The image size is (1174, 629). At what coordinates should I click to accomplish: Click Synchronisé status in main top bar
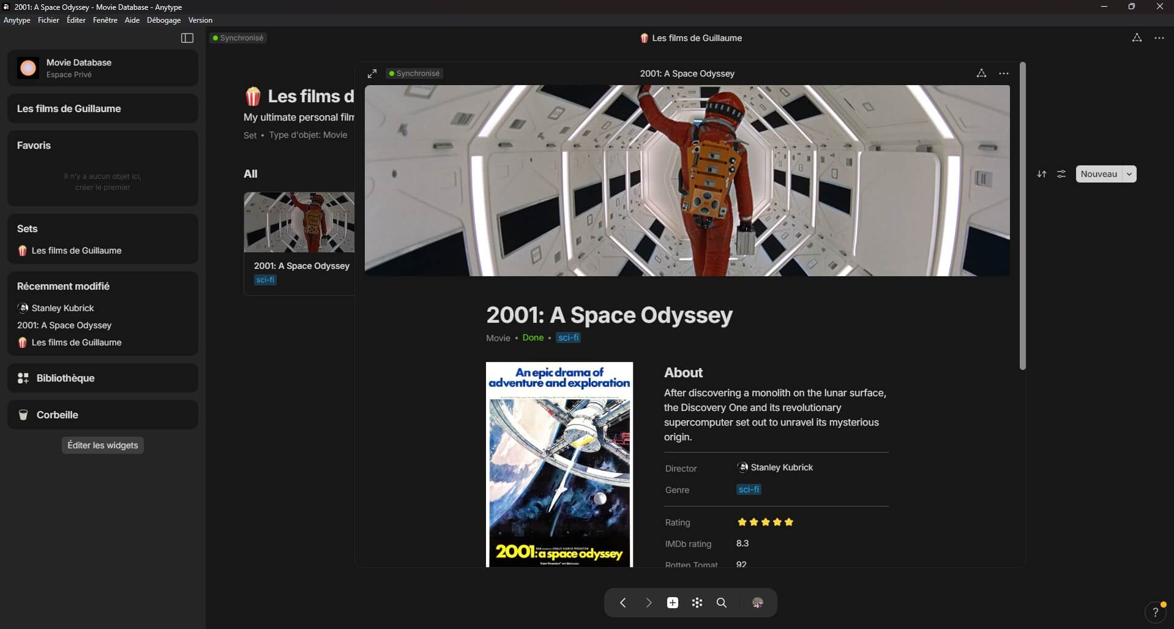[x=238, y=38]
